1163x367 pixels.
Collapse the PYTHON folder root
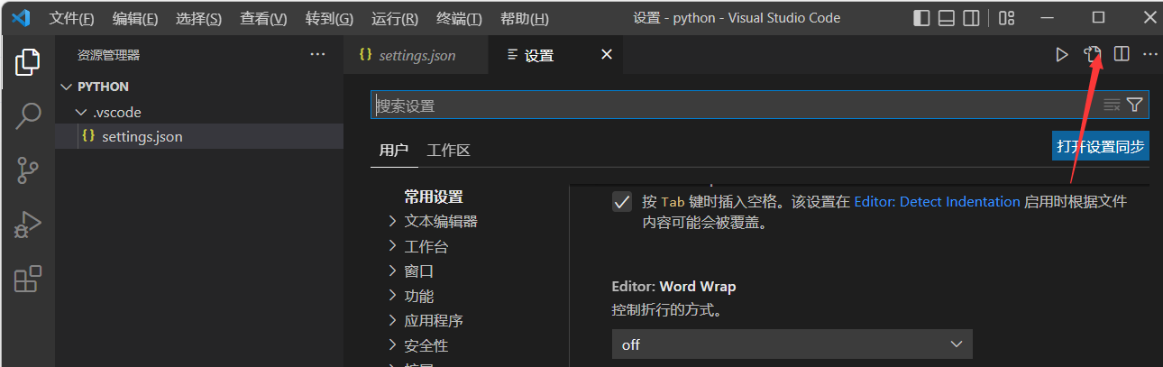[x=96, y=87]
